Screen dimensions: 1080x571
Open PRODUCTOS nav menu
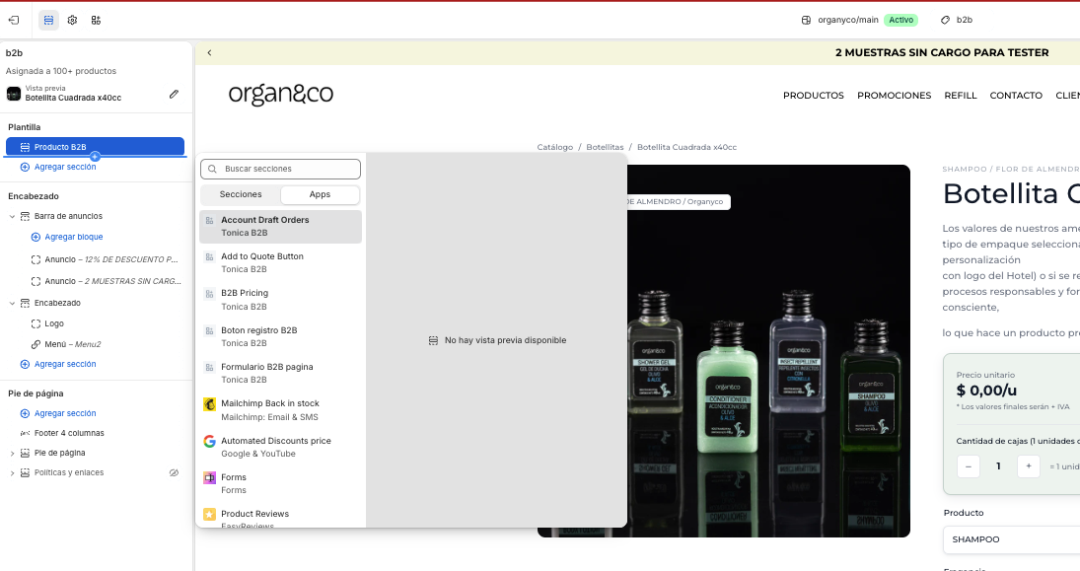[814, 96]
